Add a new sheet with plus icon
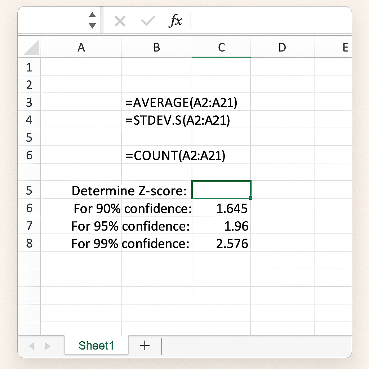369x369 pixels. [x=145, y=346]
